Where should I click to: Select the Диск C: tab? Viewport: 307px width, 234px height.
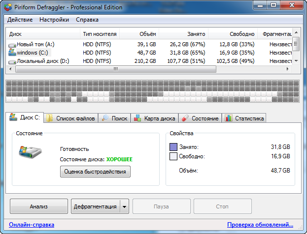(x=25, y=117)
